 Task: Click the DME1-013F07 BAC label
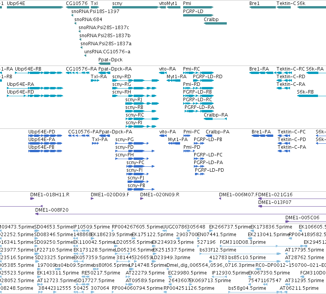coord(275,202)
